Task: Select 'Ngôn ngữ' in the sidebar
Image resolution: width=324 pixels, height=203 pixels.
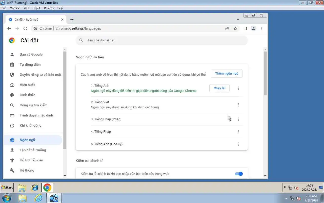Action: point(33,140)
